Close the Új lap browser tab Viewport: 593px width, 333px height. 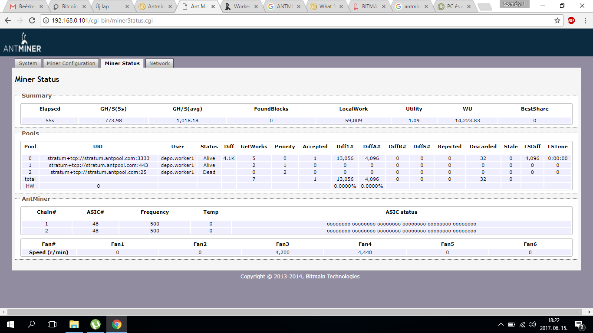point(127,7)
